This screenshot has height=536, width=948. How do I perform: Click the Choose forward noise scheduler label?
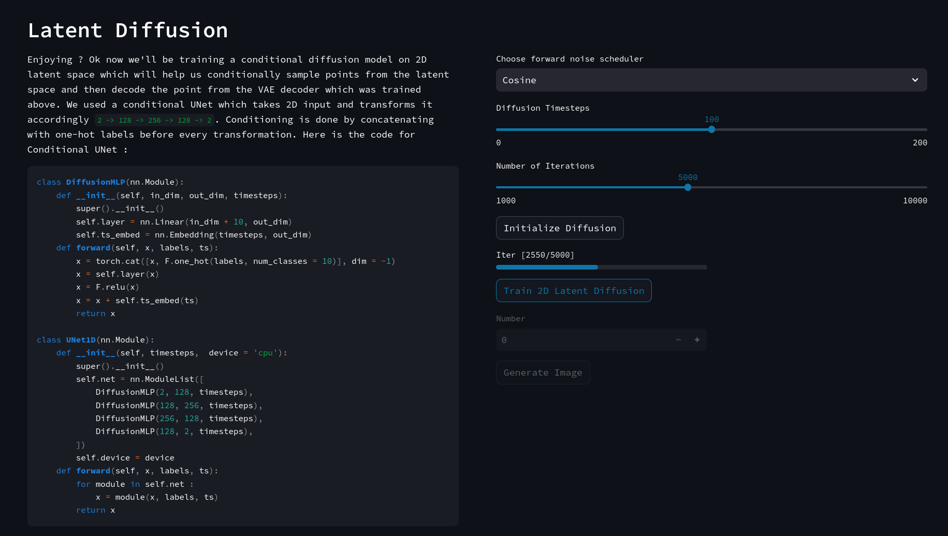570,59
